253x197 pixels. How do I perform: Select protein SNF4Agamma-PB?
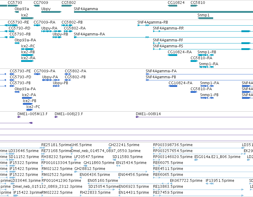click(x=161, y=77)
